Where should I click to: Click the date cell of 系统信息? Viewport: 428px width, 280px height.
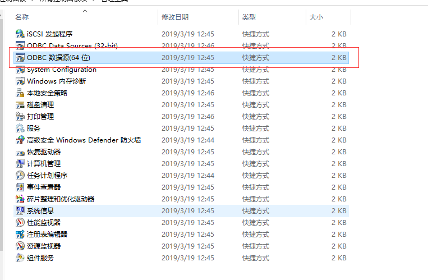[x=188, y=210]
